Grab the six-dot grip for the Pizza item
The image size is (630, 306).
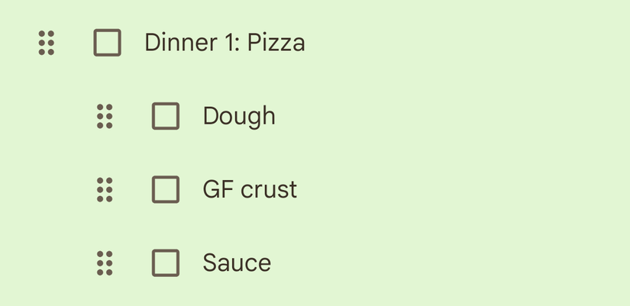47,43
